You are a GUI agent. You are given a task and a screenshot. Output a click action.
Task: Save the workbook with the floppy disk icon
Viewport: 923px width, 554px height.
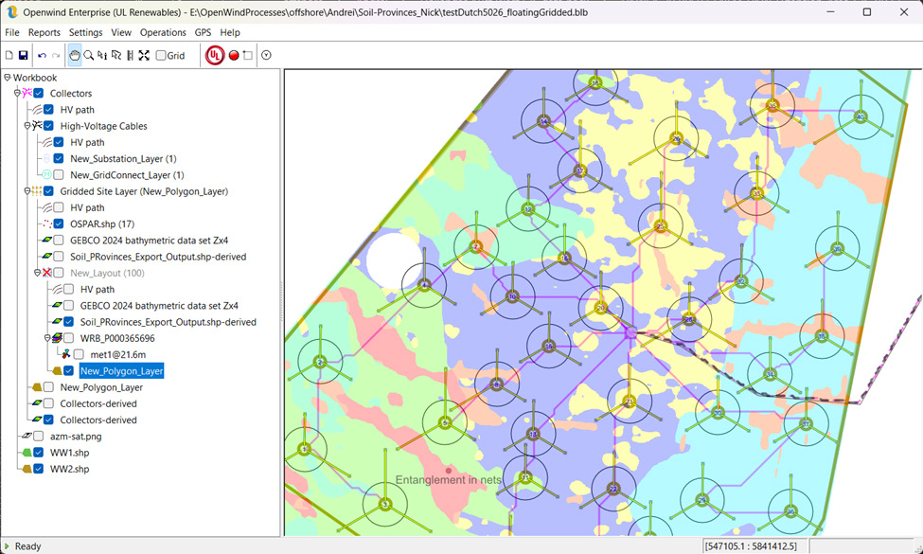point(23,56)
